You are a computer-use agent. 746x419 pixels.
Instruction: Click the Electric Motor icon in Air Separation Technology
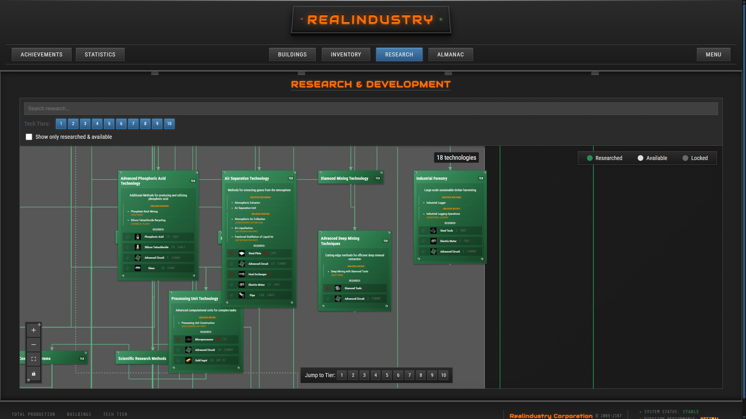pos(242,284)
